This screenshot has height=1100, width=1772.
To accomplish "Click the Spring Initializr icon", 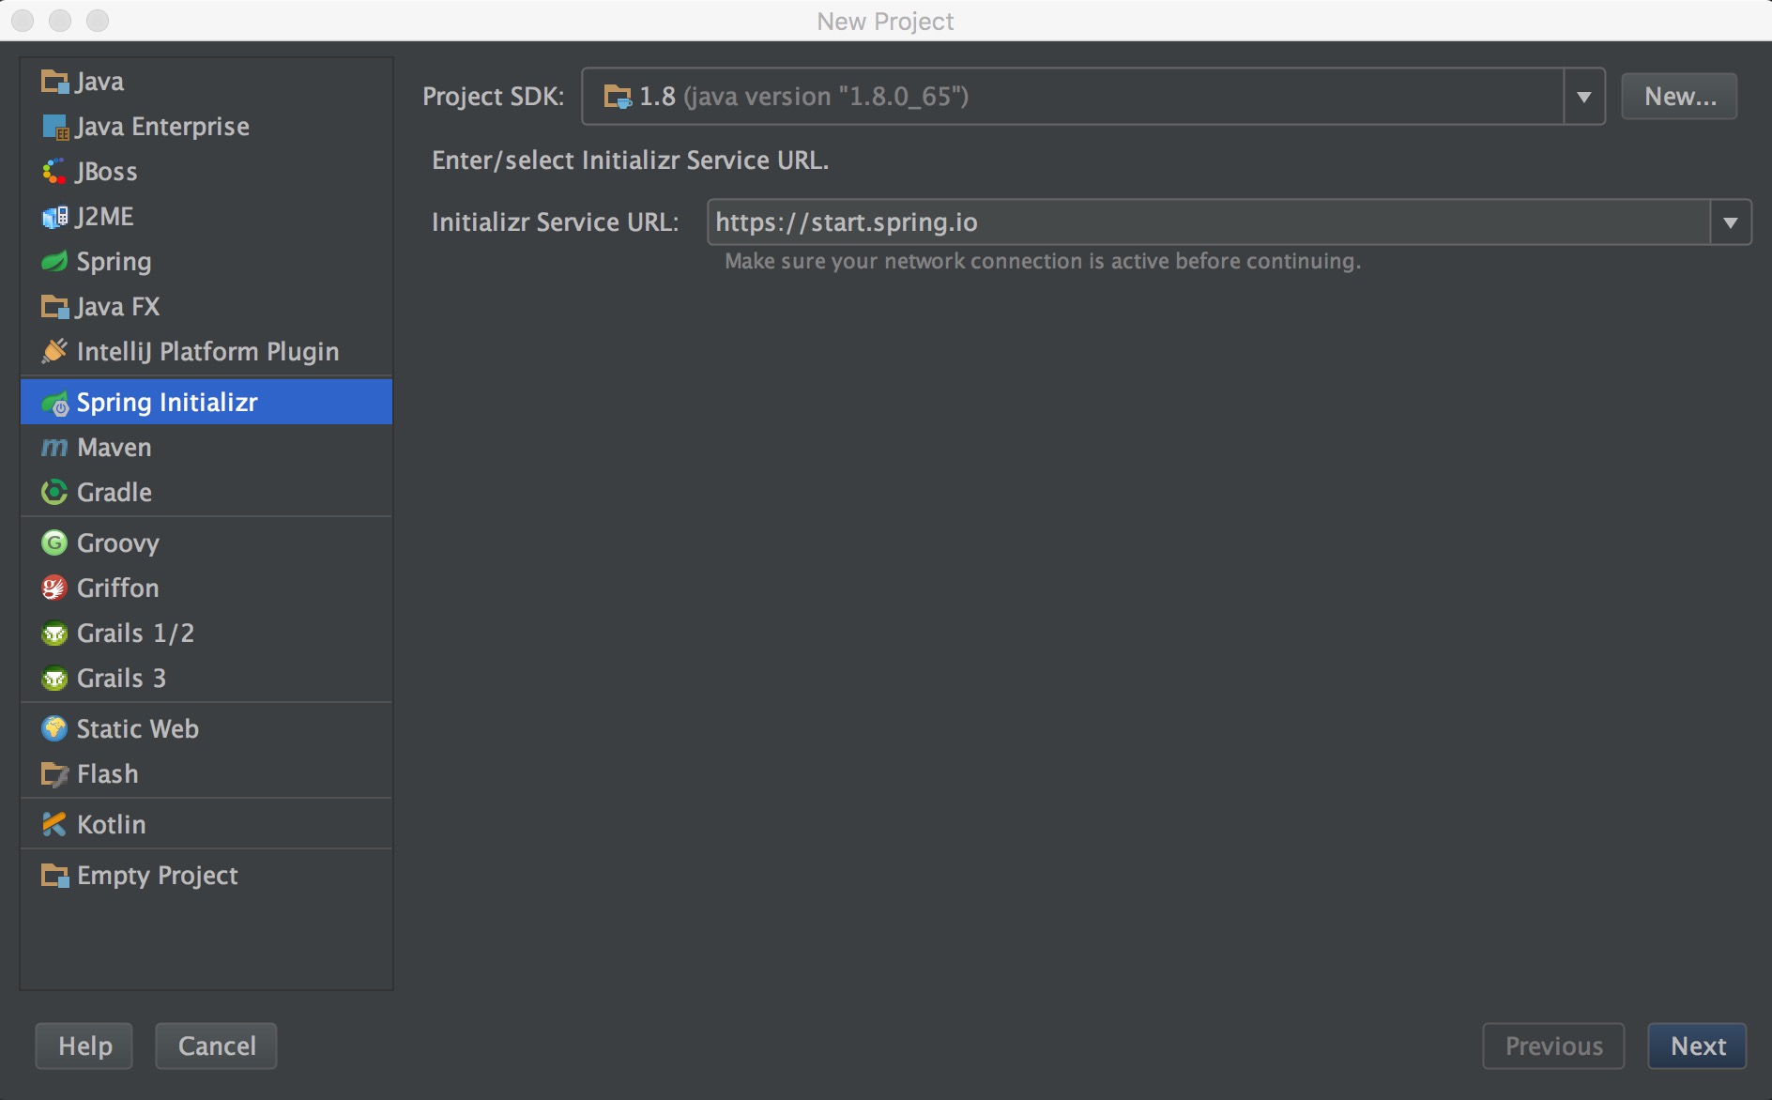I will click(x=54, y=403).
